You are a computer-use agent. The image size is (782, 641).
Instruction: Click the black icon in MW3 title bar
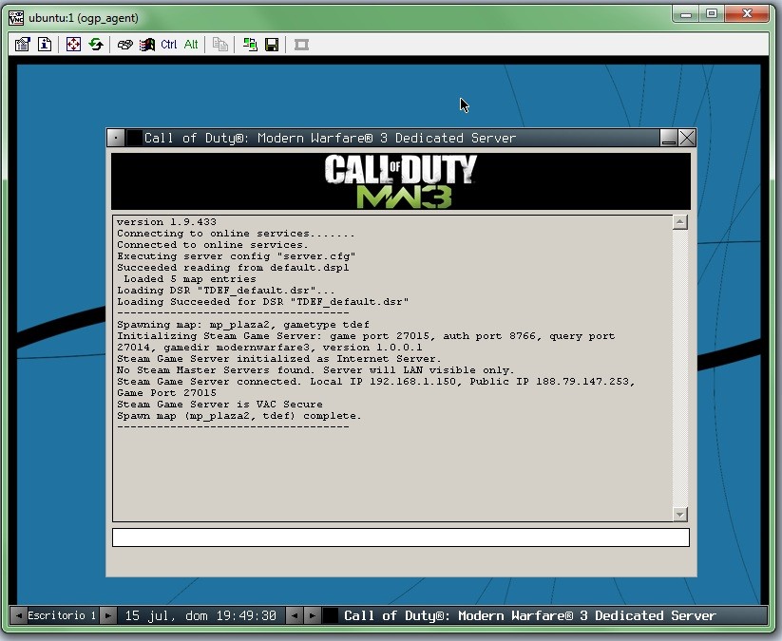[x=134, y=138]
